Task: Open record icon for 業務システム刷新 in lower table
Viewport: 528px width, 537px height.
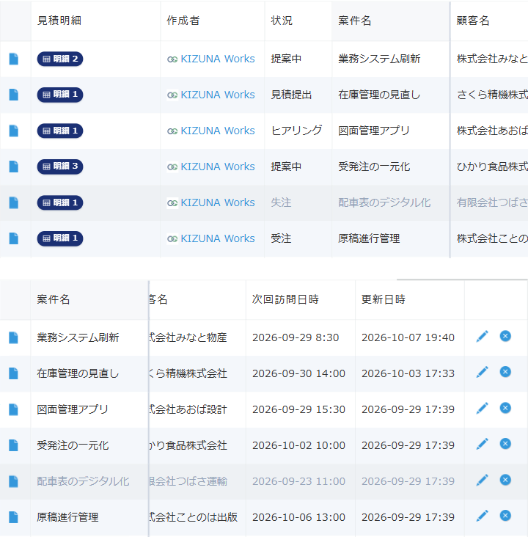Action: 13,337
